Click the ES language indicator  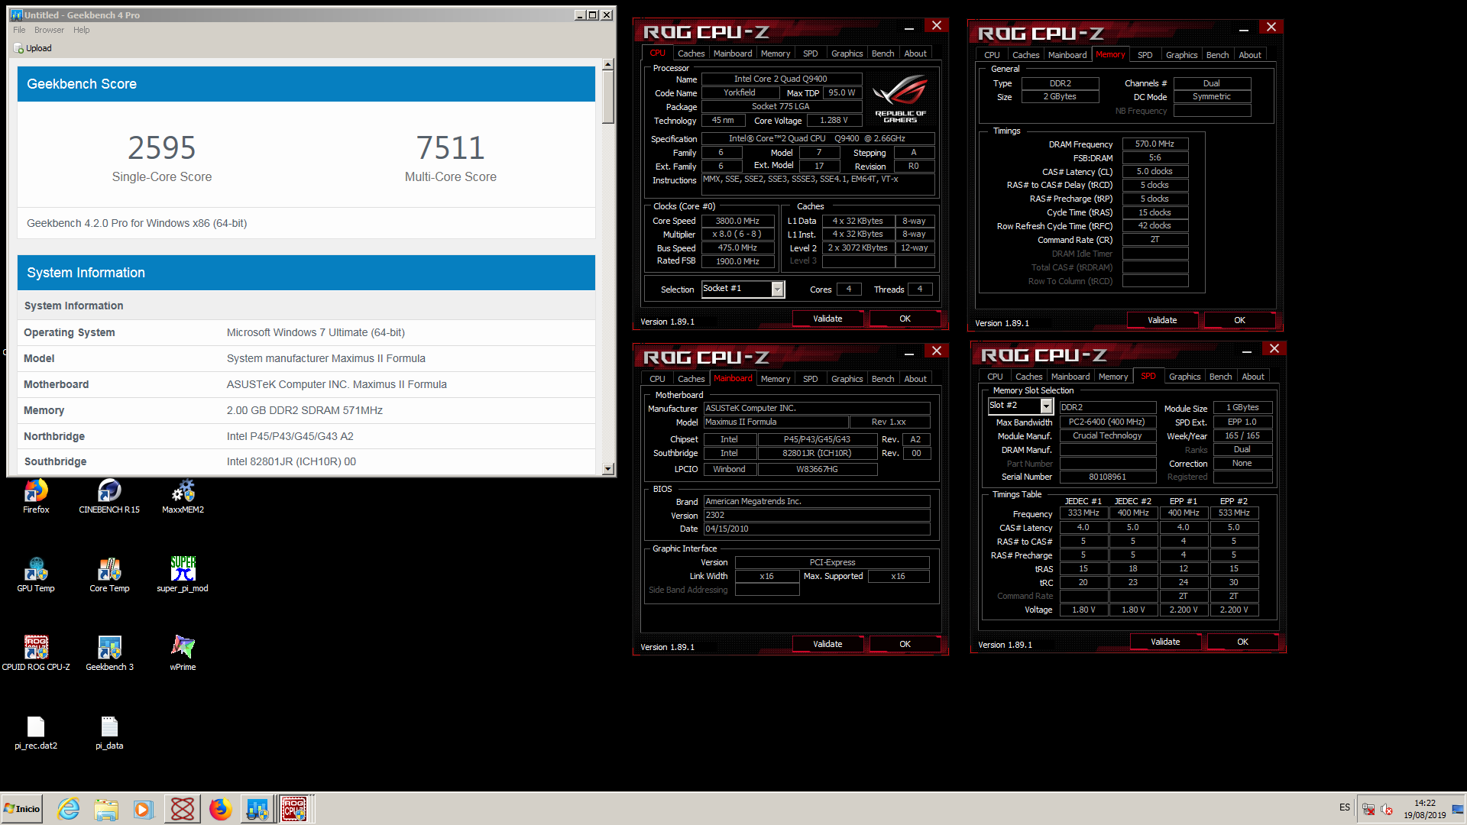(x=1344, y=807)
